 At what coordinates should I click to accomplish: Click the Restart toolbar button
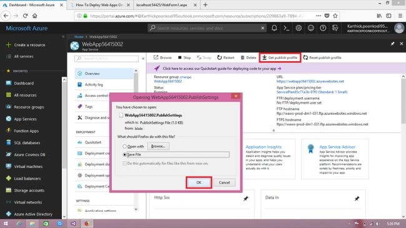(225, 57)
